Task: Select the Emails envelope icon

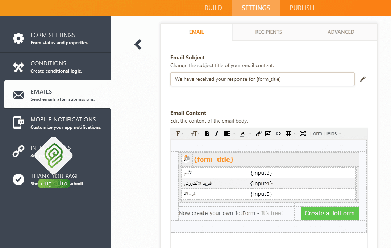Action: 18,95
